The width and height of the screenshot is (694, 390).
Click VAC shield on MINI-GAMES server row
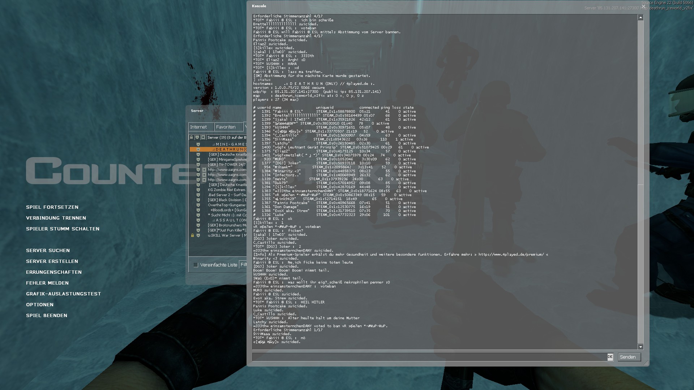(198, 144)
